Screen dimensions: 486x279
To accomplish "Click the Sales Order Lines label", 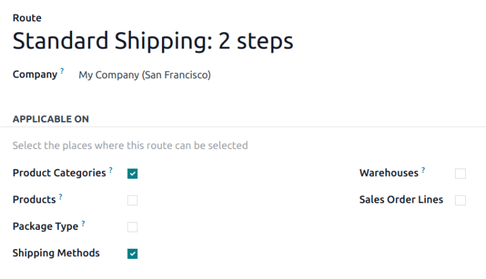I will click(401, 199).
